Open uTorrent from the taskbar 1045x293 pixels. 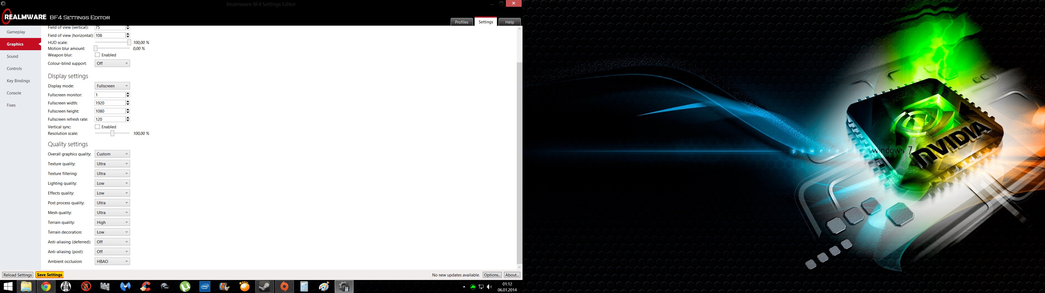coord(185,286)
